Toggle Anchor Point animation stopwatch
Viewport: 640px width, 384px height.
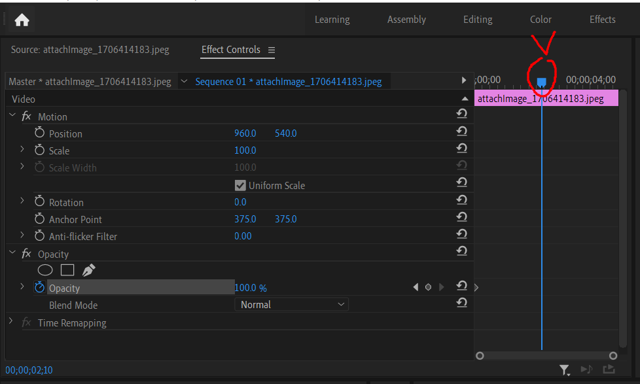(x=40, y=218)
